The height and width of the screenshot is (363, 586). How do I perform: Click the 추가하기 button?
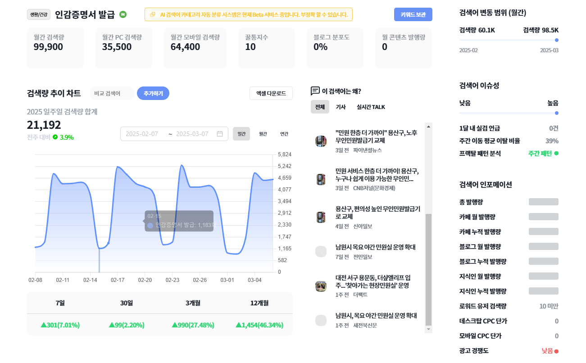click(x=153, y=93)
